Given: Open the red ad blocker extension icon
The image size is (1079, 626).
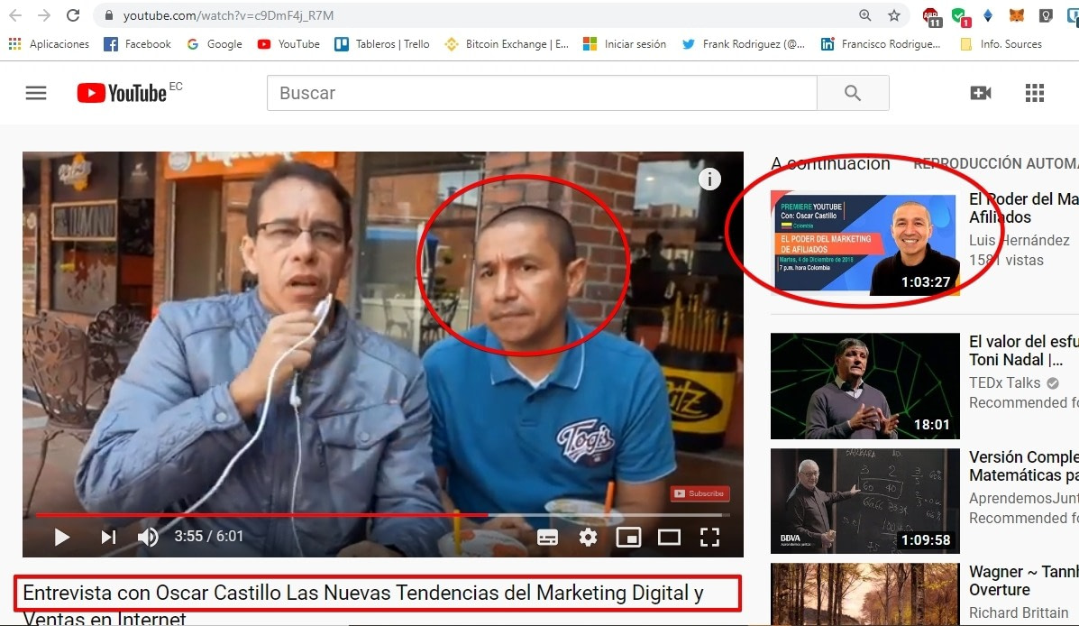Looking at the screenshot, I should (x=931, y=16).
